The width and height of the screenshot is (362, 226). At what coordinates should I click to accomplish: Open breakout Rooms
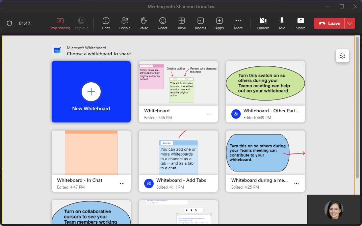point(200,24)
